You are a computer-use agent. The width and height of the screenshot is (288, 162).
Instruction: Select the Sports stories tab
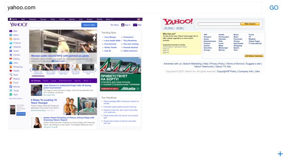[x=78, y=81]
